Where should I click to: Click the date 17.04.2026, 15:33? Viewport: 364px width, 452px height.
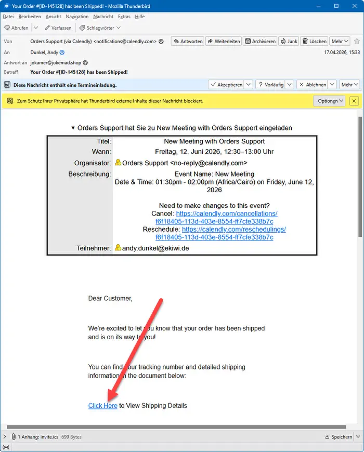click(x=342, y=52)
